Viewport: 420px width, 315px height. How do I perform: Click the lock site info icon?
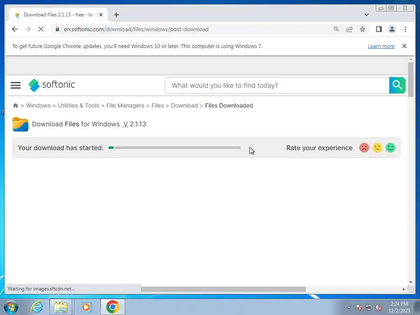click(57, 29)
